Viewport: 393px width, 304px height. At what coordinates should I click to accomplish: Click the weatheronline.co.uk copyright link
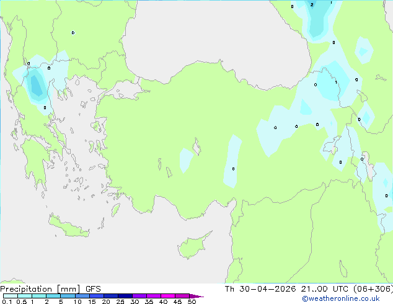point(341,298)
